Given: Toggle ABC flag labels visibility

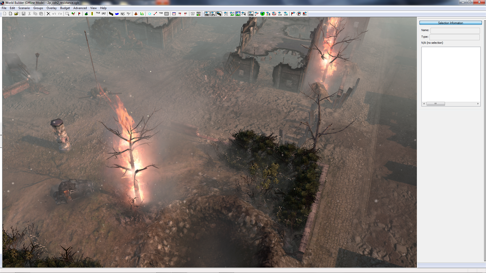Looking at the screenshot, I should click(305, 14).
